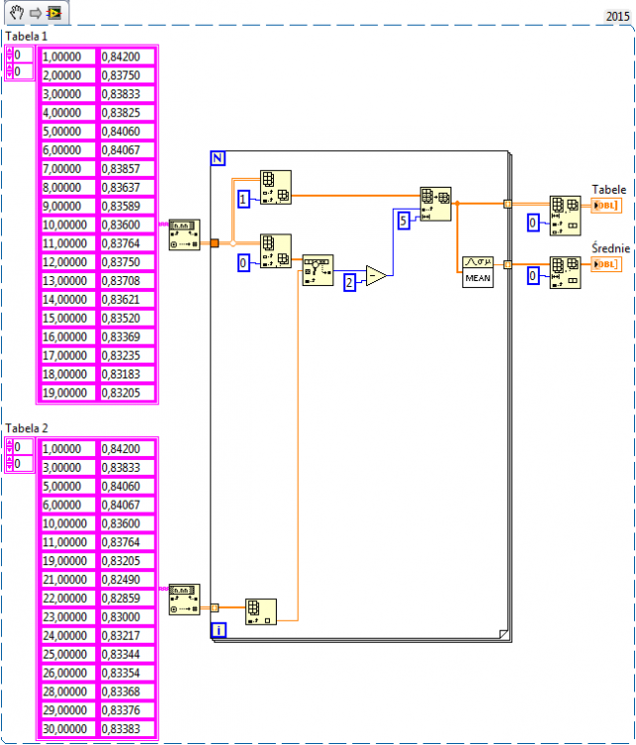Click Tabela 1 cell containing 0,84200
This screenshot has height=745, width=636.
pyautogui.click(x=127, y=57)
